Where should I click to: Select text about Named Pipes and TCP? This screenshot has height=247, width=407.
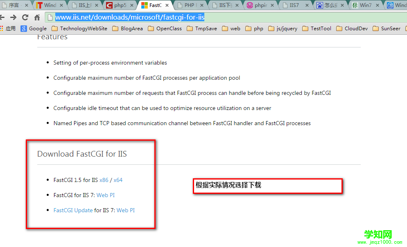click(x=182, y=123)
